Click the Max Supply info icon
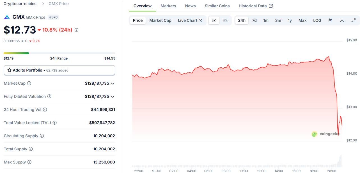360x173 pixels. pos(29,162)
